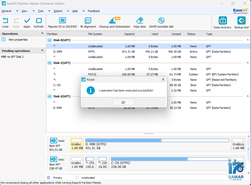Open the Tool menu
251x185 pixels.
pos(40,11)
